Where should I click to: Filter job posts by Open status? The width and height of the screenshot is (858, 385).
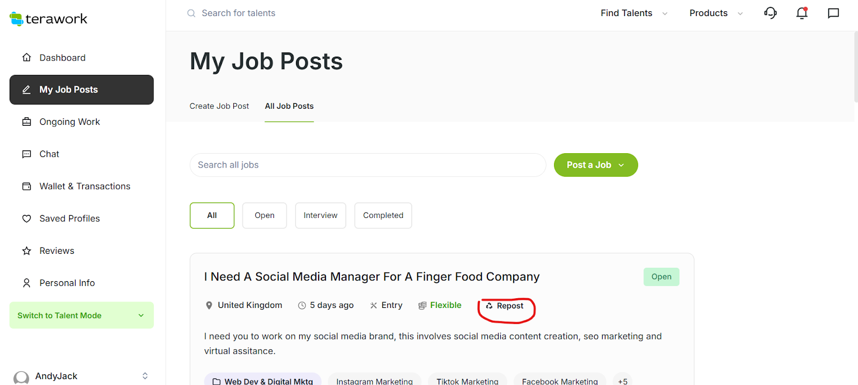click(264, 215)
